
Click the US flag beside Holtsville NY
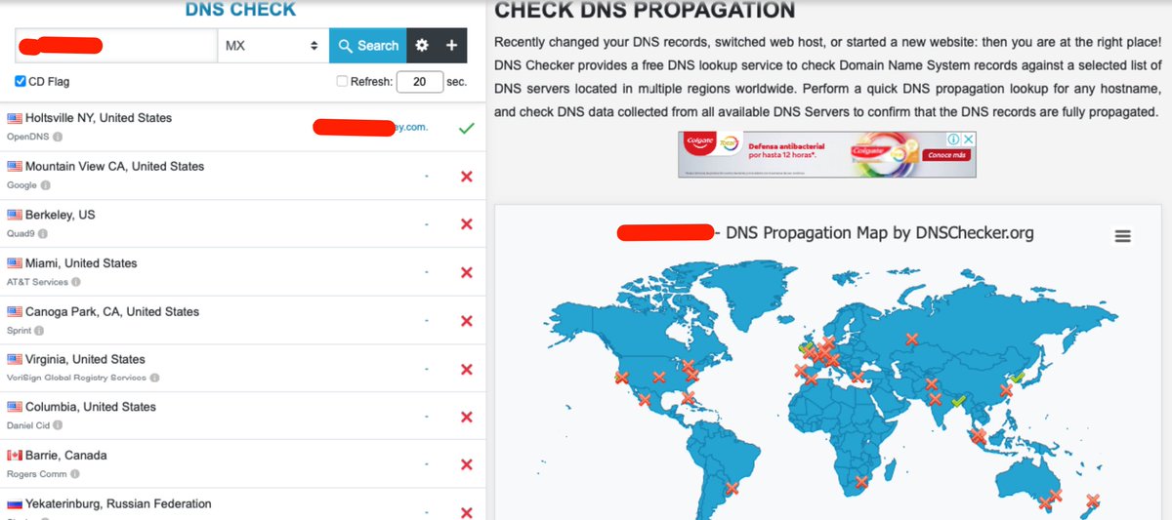pos(15,118)
